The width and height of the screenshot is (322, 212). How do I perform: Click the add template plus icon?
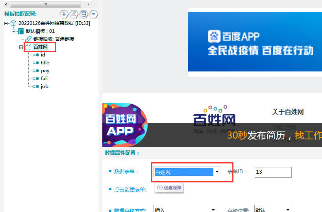click(64, 14)
